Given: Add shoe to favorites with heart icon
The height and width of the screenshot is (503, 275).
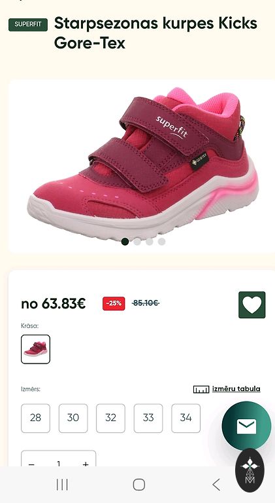Looking at the screenshot, I should click(x=251, y=305).
